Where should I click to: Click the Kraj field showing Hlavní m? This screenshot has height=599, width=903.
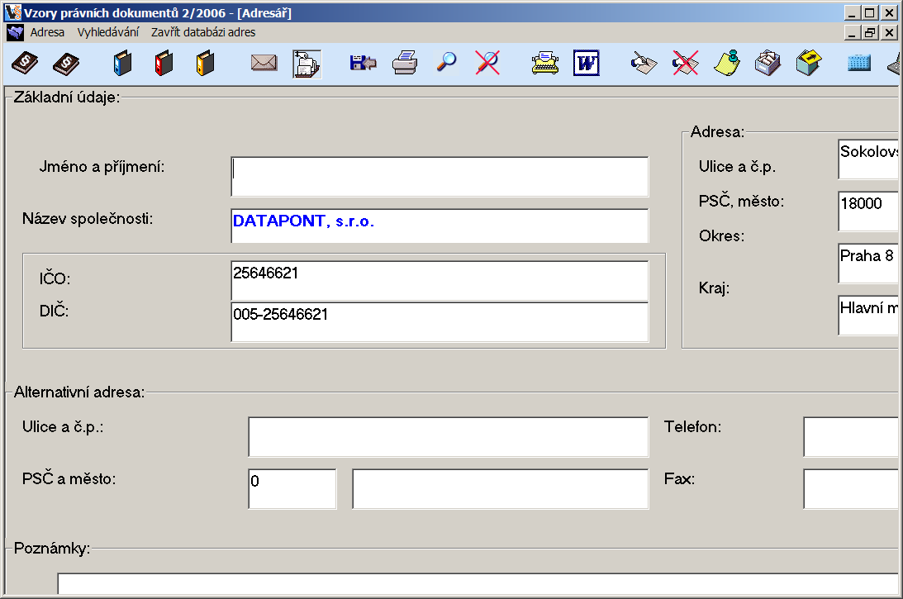(867, 315)
